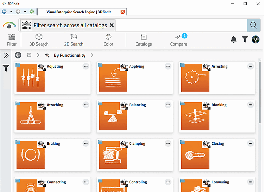Click the magnifier search button

tap(253, 25)
